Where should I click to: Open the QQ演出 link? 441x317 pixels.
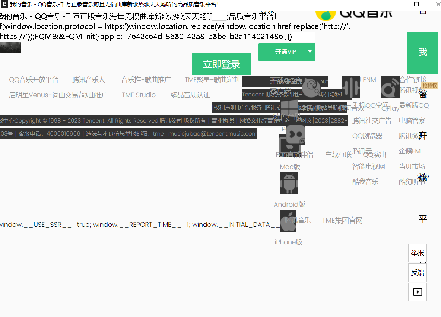coord(374,155)
